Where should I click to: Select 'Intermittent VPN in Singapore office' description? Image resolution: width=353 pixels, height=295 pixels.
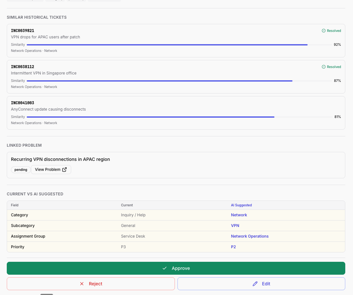[x=44, y=73]
